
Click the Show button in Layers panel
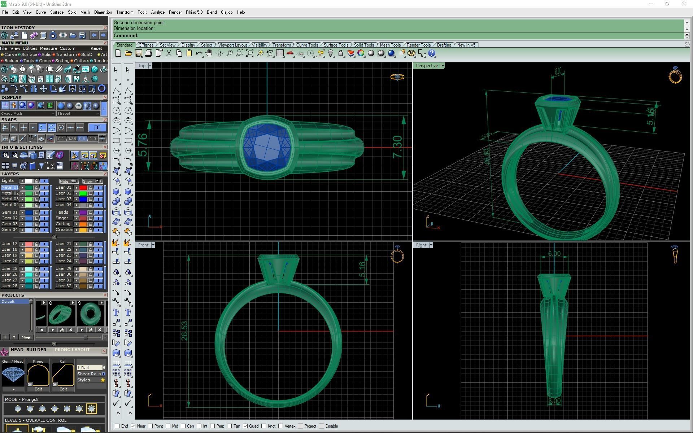[92, 181]
